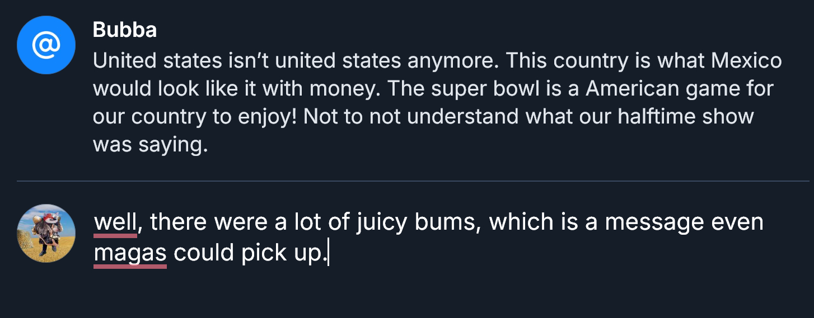
Task: Click the red-underlined word "magas"
Action: 130,253
